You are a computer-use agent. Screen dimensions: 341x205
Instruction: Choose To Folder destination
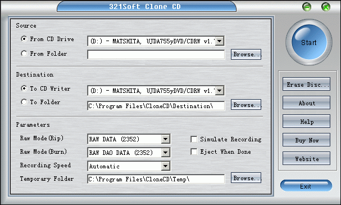(24, 102)
